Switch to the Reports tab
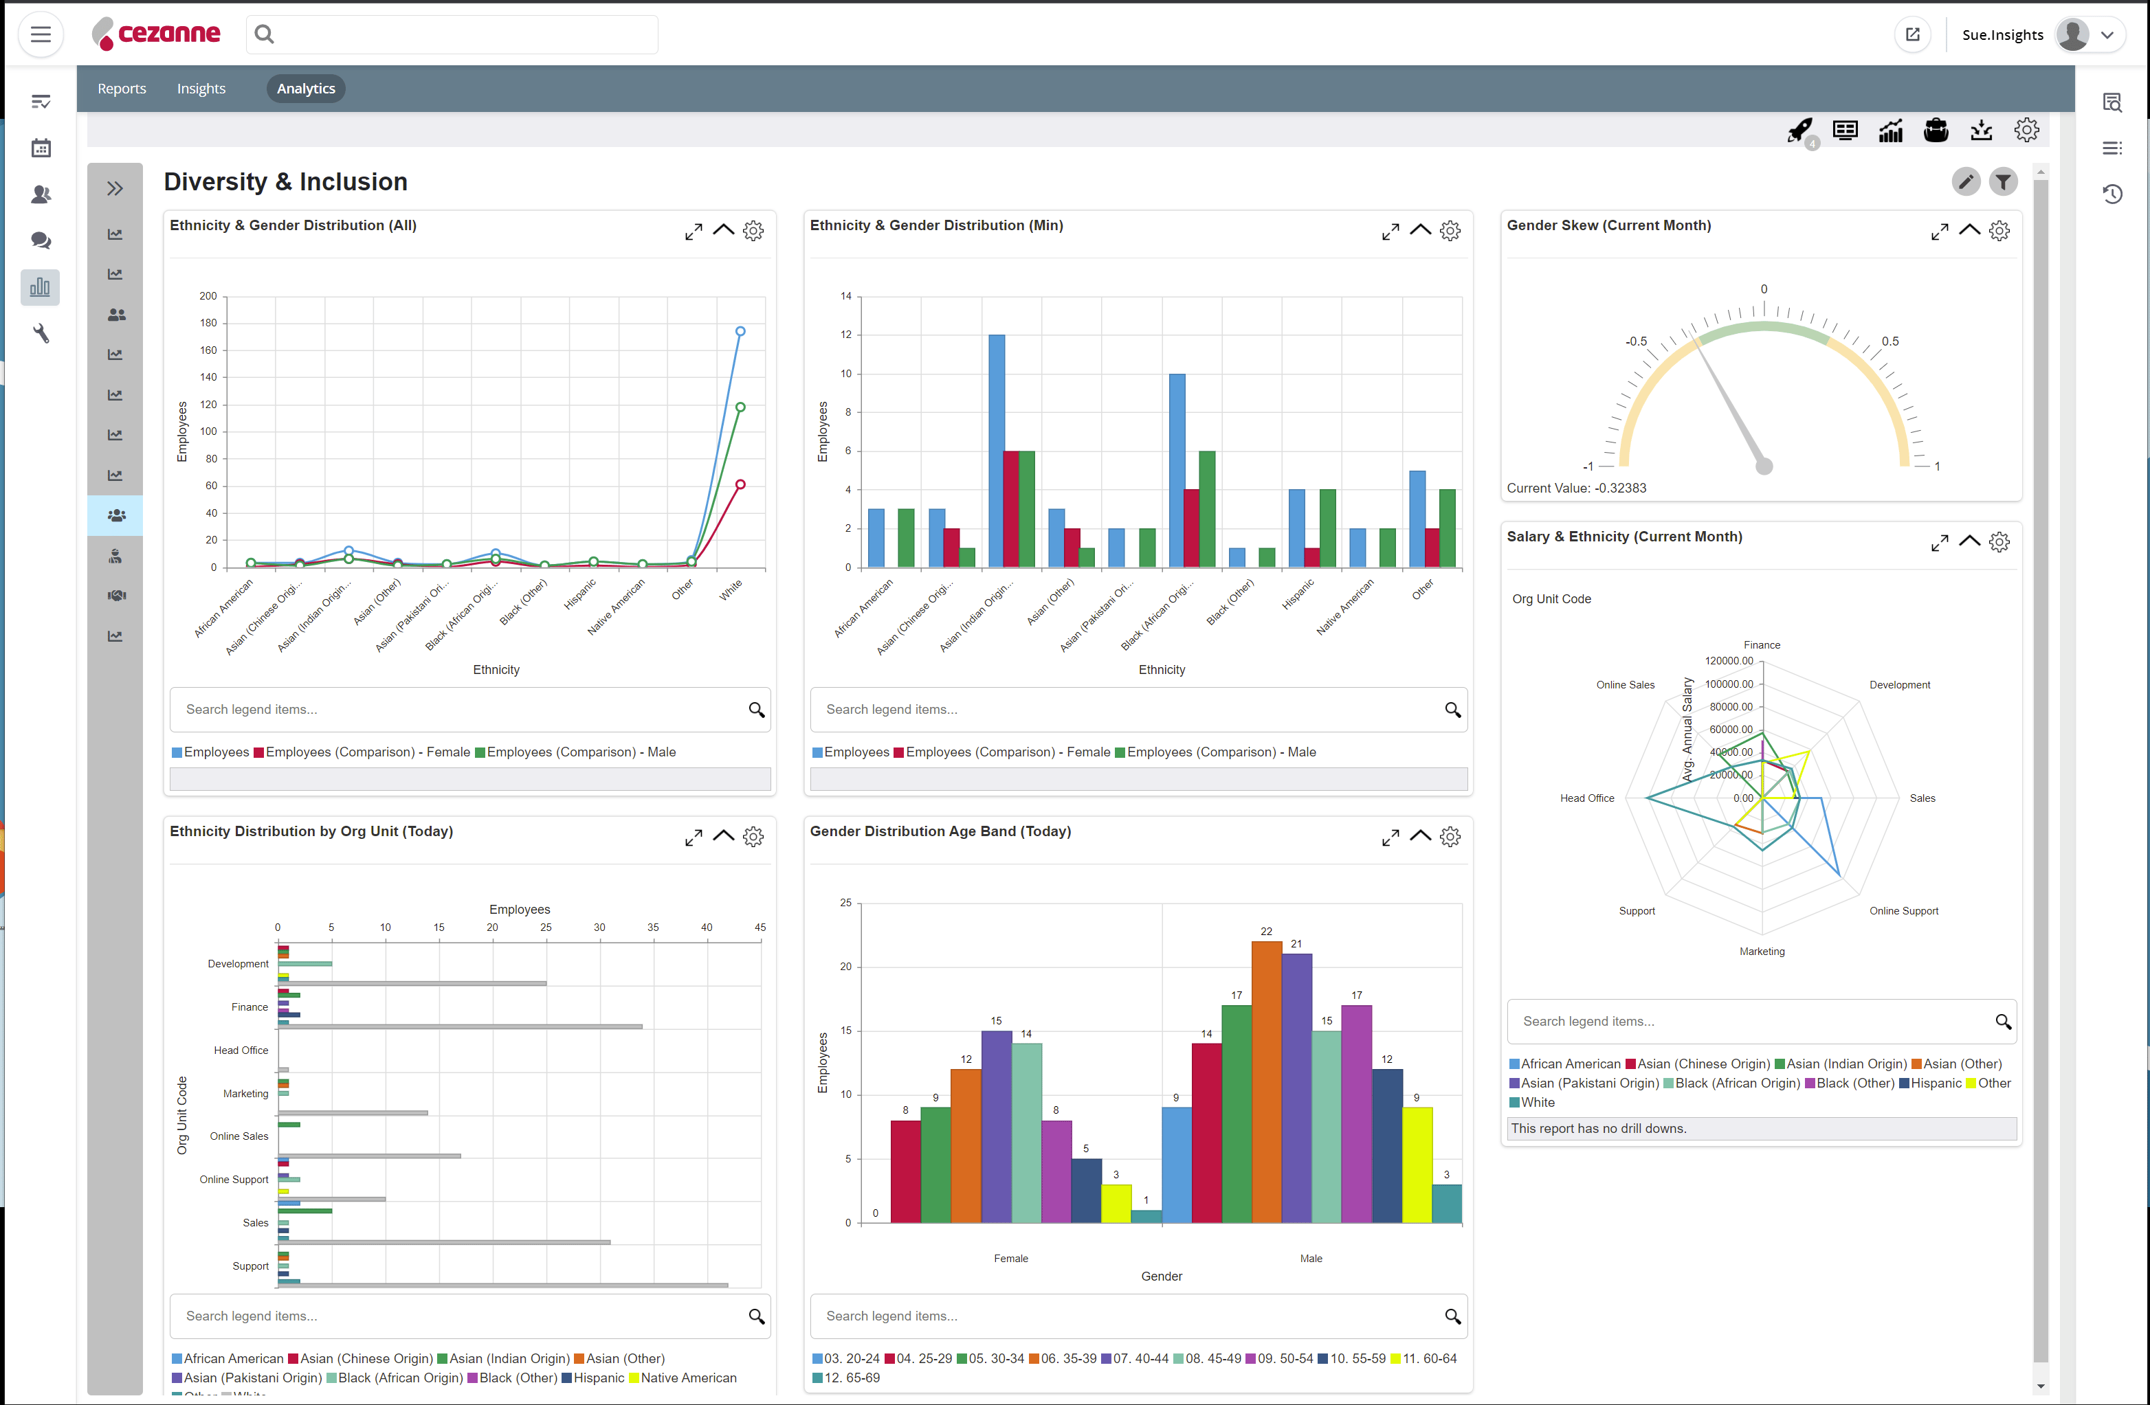This screenshot has width=2150, height=1405. point(122,89)
